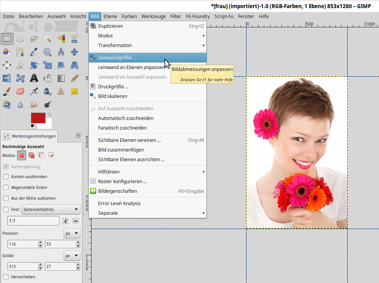The width and height of the screenshot is (379, 283).
Task: Select the Fuzzy Select magic wand tool
Action: tap(48, 39)
